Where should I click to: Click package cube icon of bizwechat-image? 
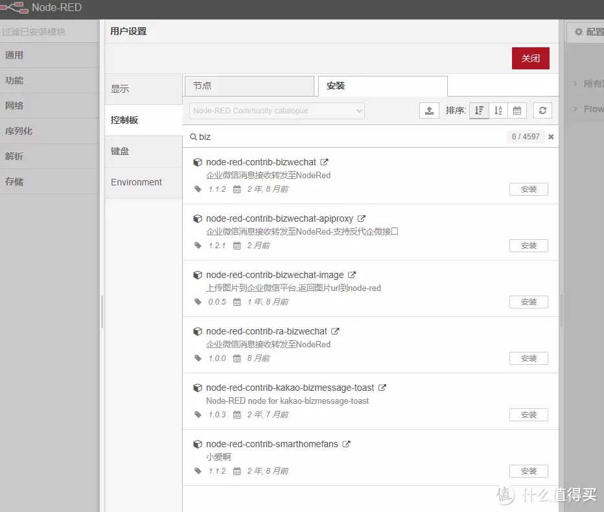tap(198, 275)
